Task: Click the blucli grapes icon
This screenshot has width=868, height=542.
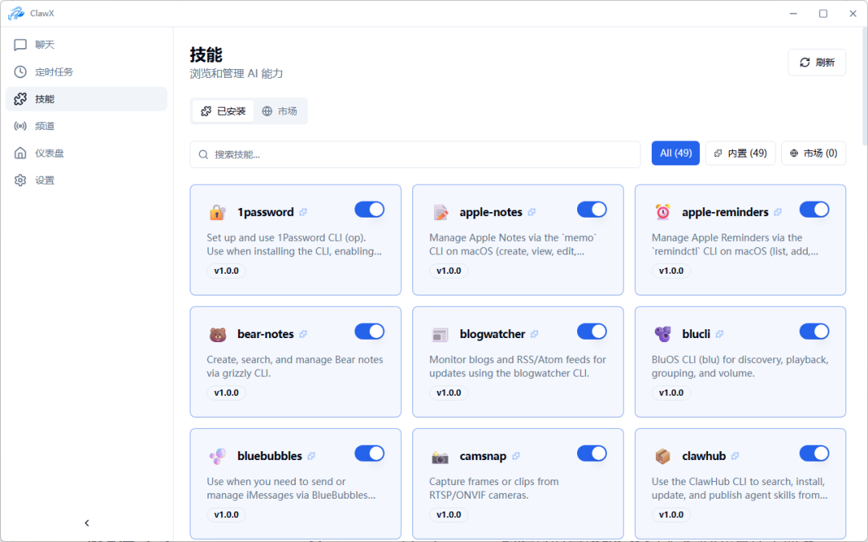Action: coord(662,335)
